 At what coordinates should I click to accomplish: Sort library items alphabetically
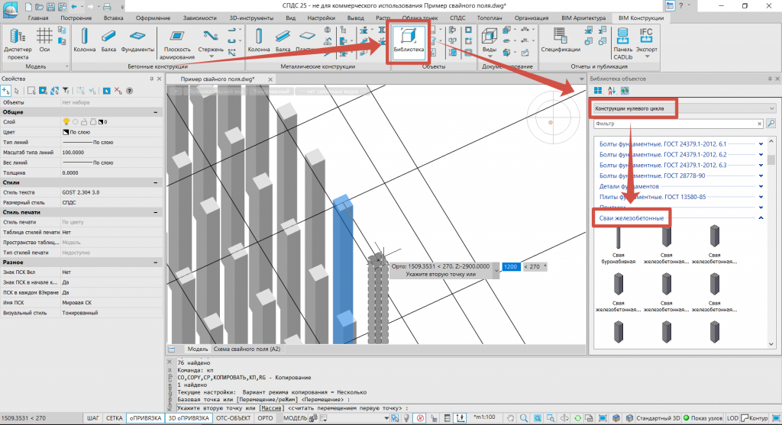[x=612, y=90]
